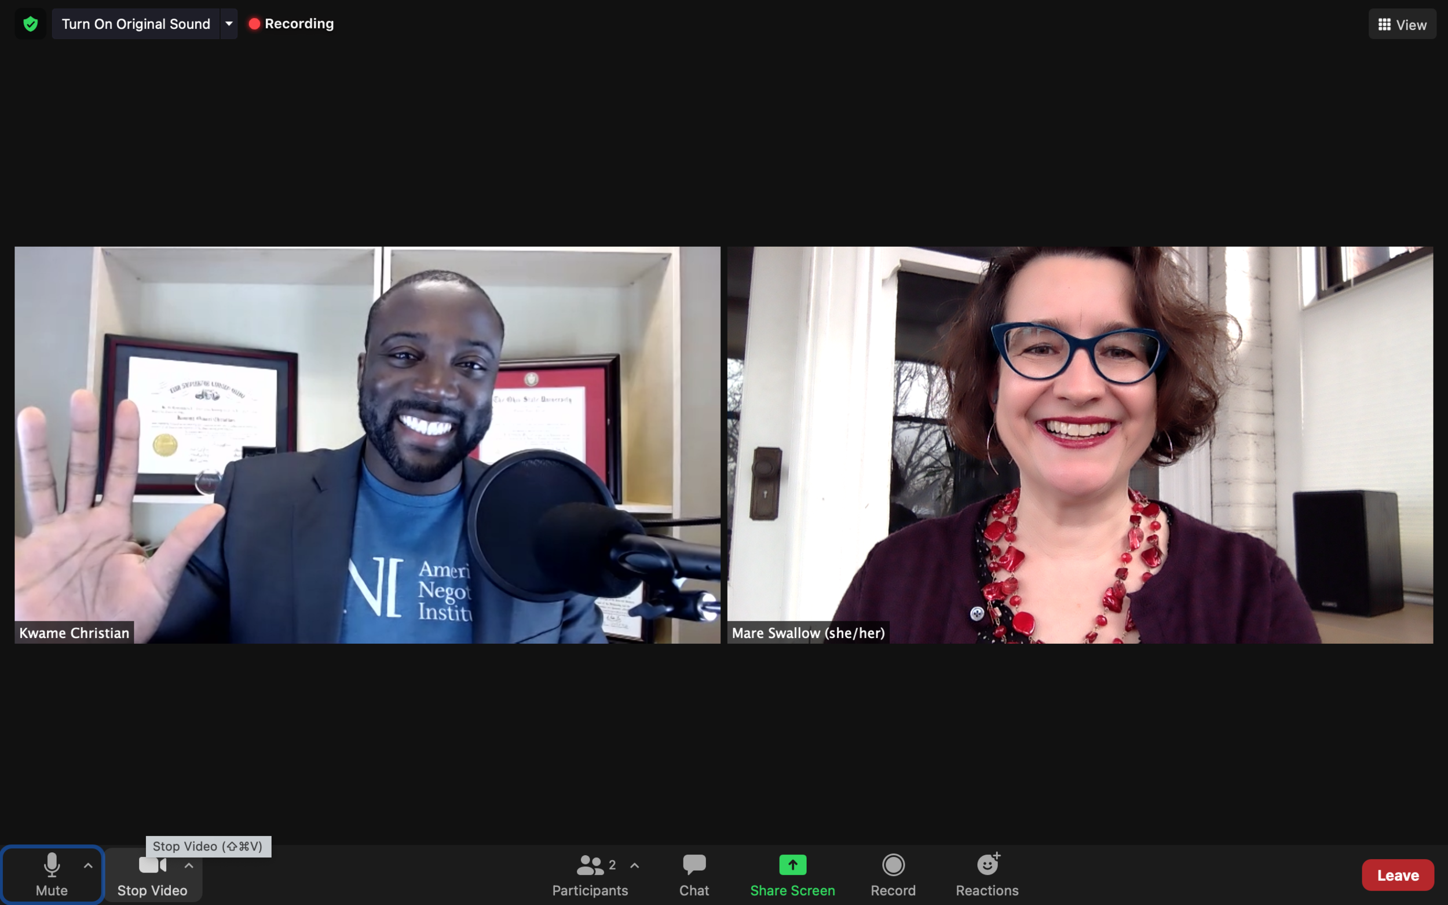Open the Participants panel
Screen dimensions: 1448x905
pos(590,874)
